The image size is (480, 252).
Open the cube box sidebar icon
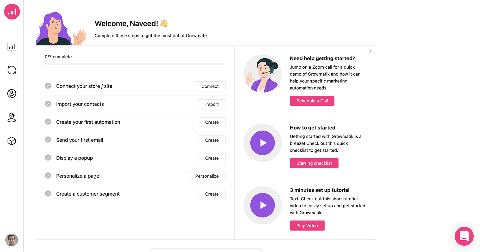[12, 141]
